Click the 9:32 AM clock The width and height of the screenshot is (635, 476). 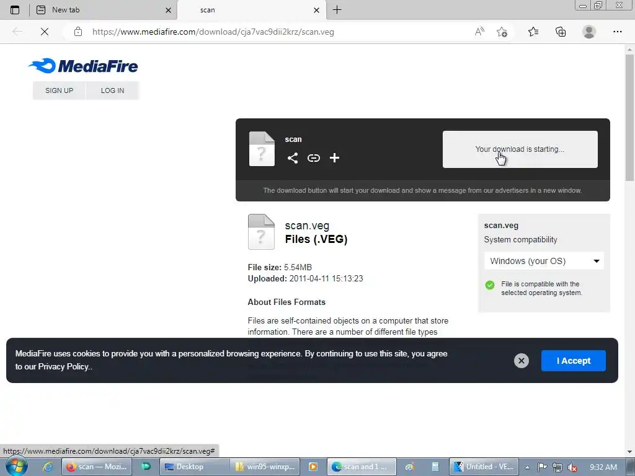coord(603,467)
